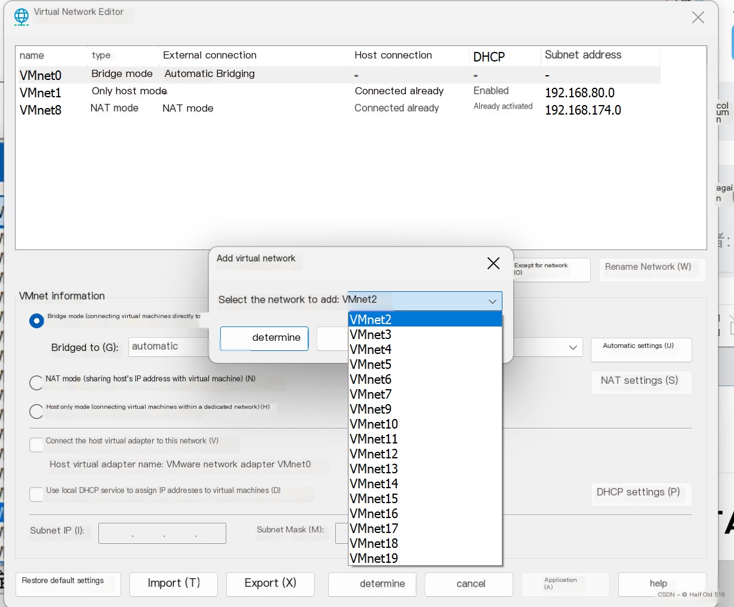Click Rename Network (W) button
The width and height of the screenshot is (734, 607).
pos(652,270)
